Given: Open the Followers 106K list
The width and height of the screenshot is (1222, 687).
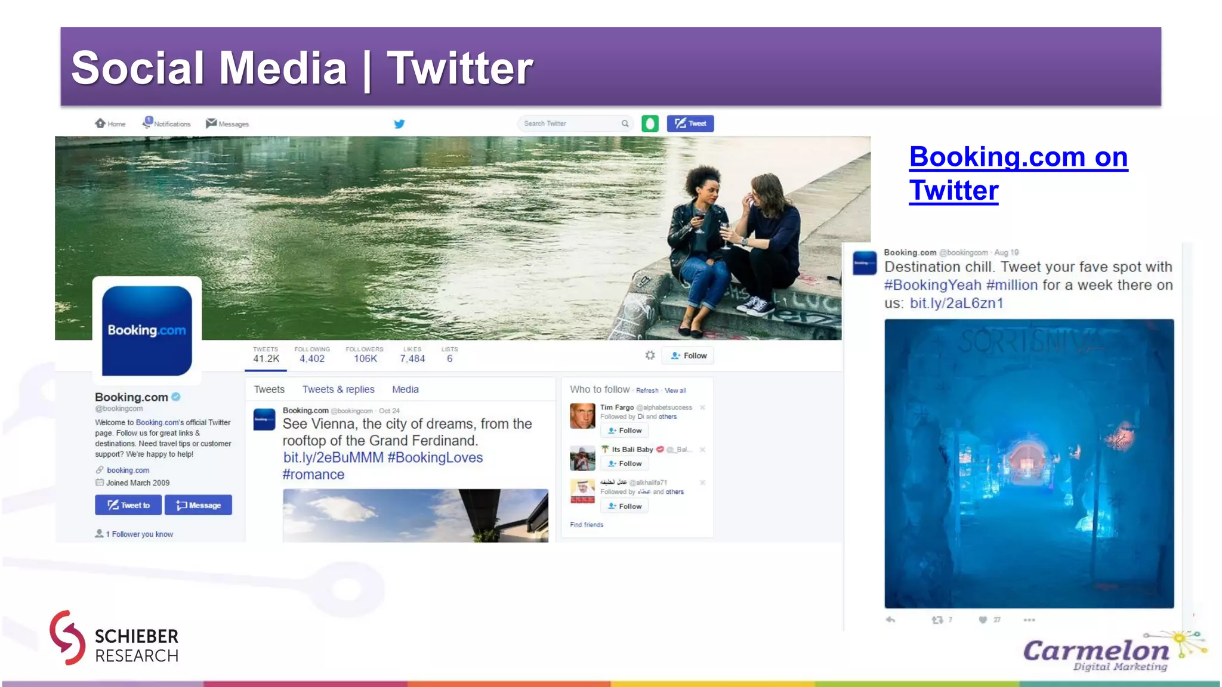Looking at the screenshot, I should [365, 354].
